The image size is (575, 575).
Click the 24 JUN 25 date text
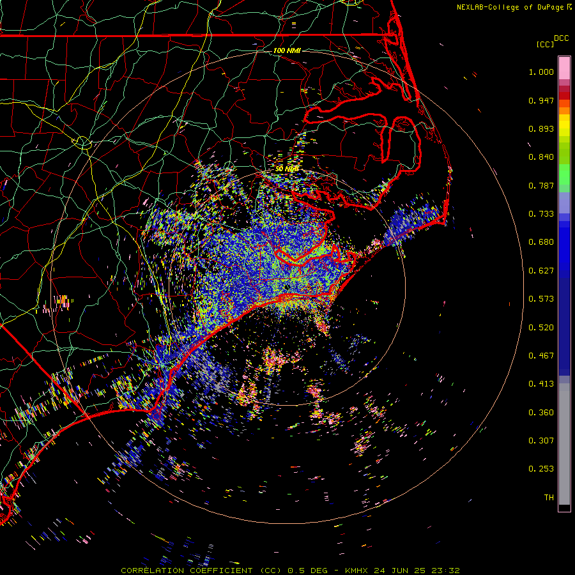click(400, 571)
